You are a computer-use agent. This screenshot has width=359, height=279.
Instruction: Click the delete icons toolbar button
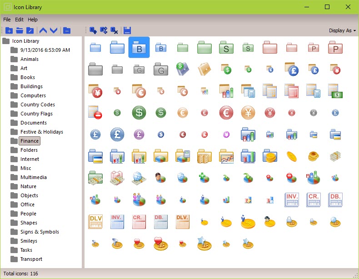point(114,30)
